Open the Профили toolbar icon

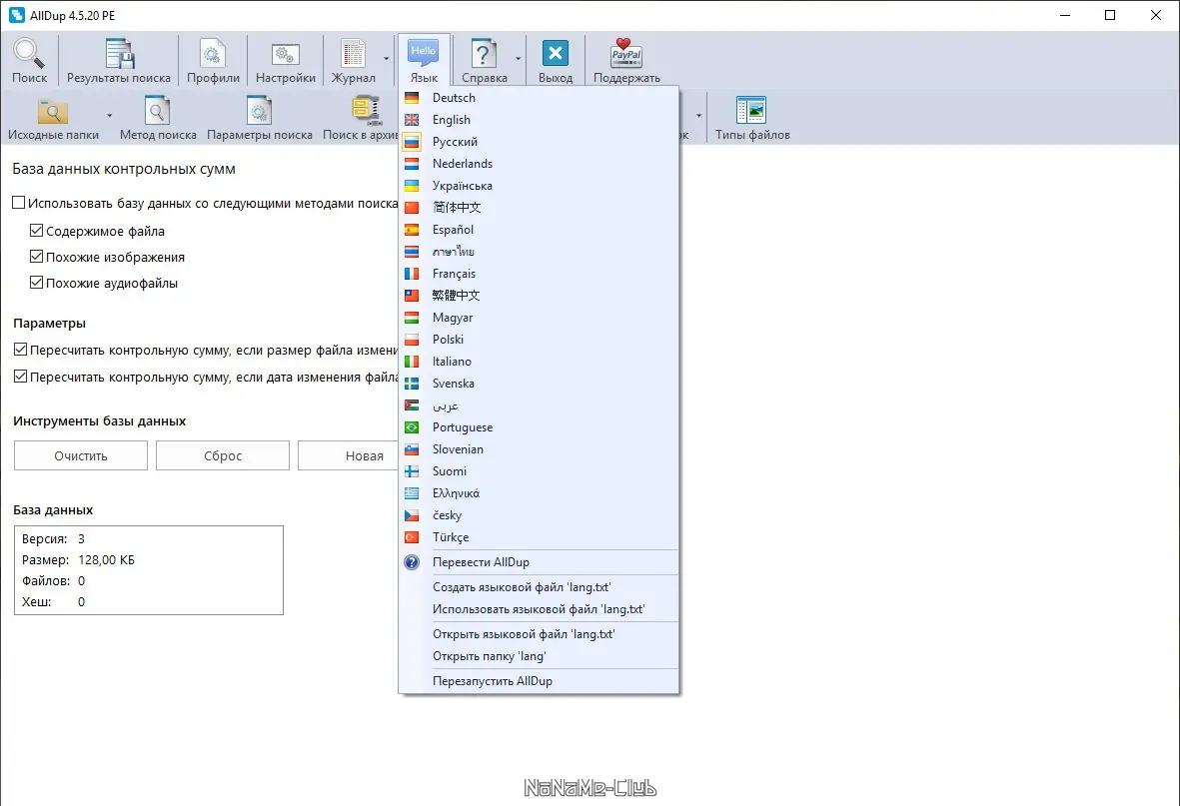pos(213,53)
